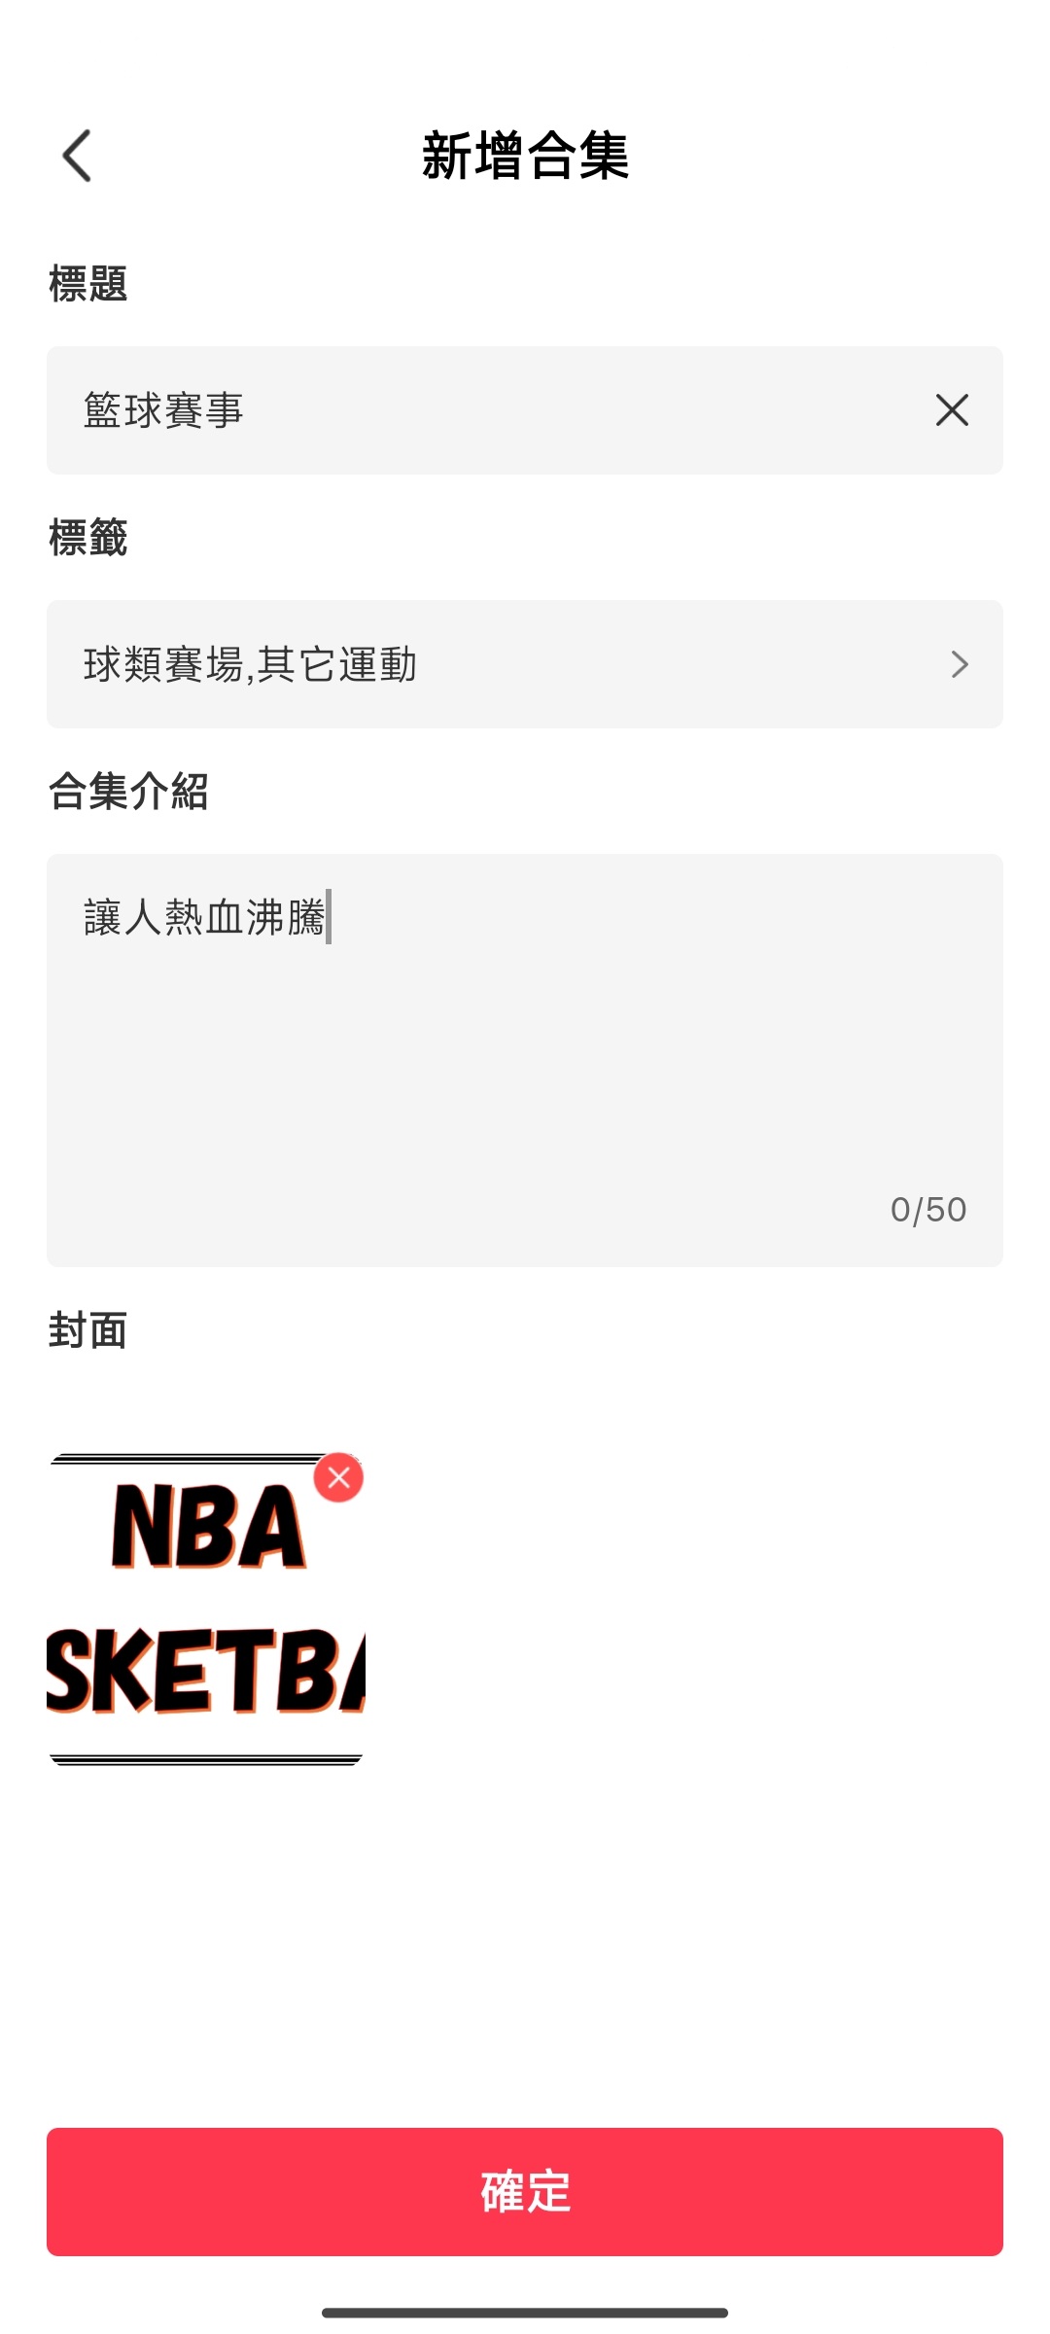Click the NBA lettering in the cover
Image resolution: width=1050 pixels, height=2334 pixels.
click(209, 1527)
